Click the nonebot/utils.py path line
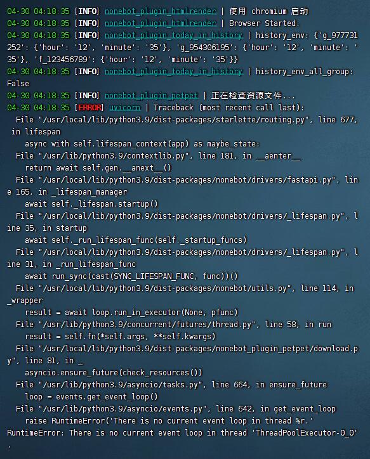Image resolution: width=370 pixels, height=459 pixels. [185, 288]
